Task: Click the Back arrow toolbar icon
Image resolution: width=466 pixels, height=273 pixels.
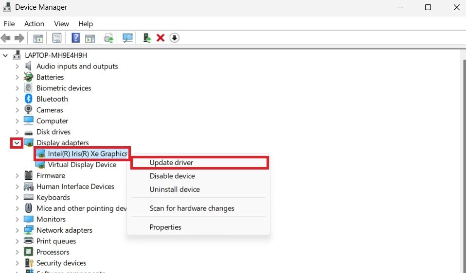Action: point(6,38)
